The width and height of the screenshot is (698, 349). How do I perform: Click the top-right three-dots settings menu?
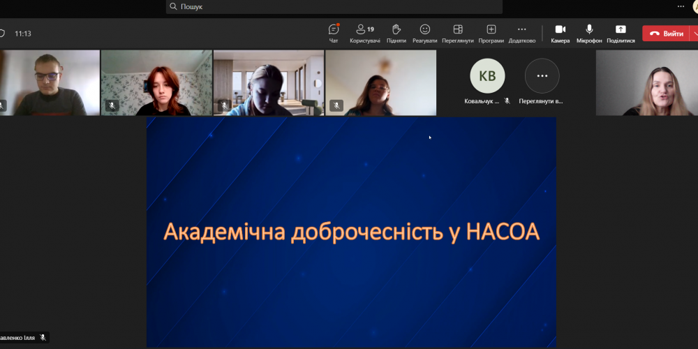pos(681,6)
